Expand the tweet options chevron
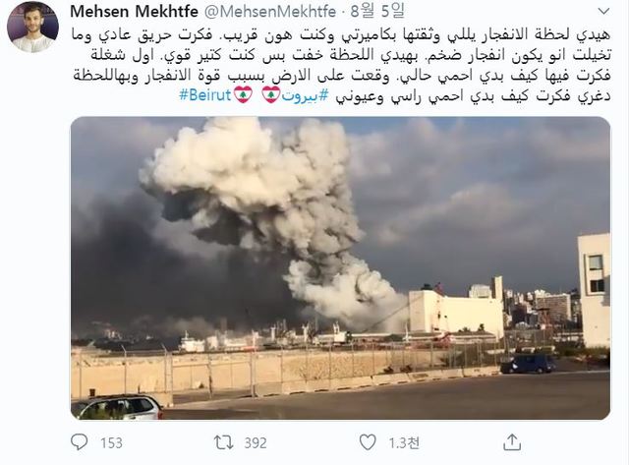The width and height of the screenshot is (629, 465). click(x=603, y=11)
